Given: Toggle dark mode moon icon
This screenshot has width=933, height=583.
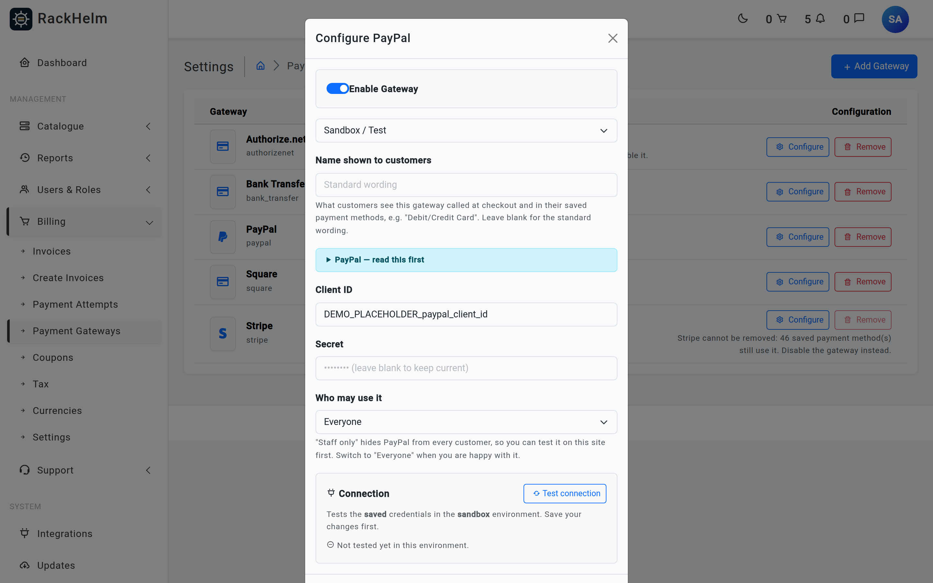Looking at the screenshot, I should pos(743,18).
